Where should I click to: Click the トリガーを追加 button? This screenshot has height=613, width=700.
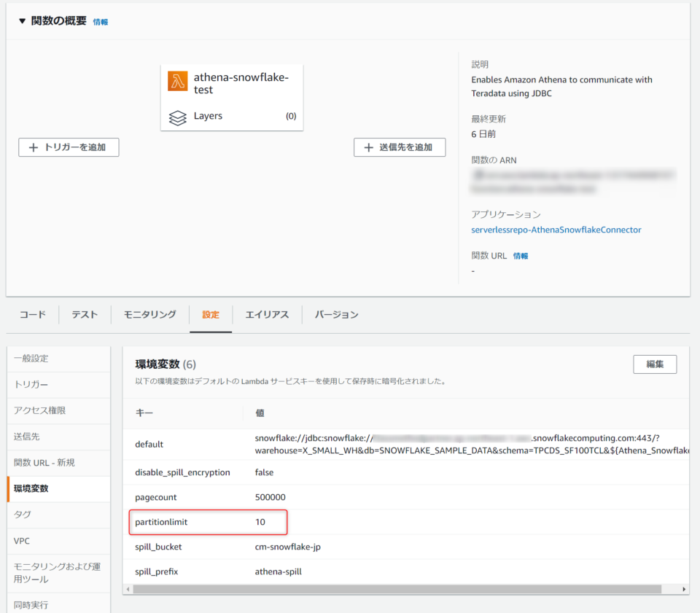(69, 147)
